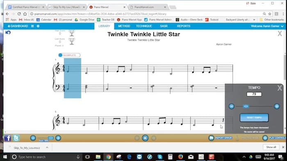Open the Calculator from the taskbar
287x161 pixels.
pyautogui.click(x=170, y=157)
